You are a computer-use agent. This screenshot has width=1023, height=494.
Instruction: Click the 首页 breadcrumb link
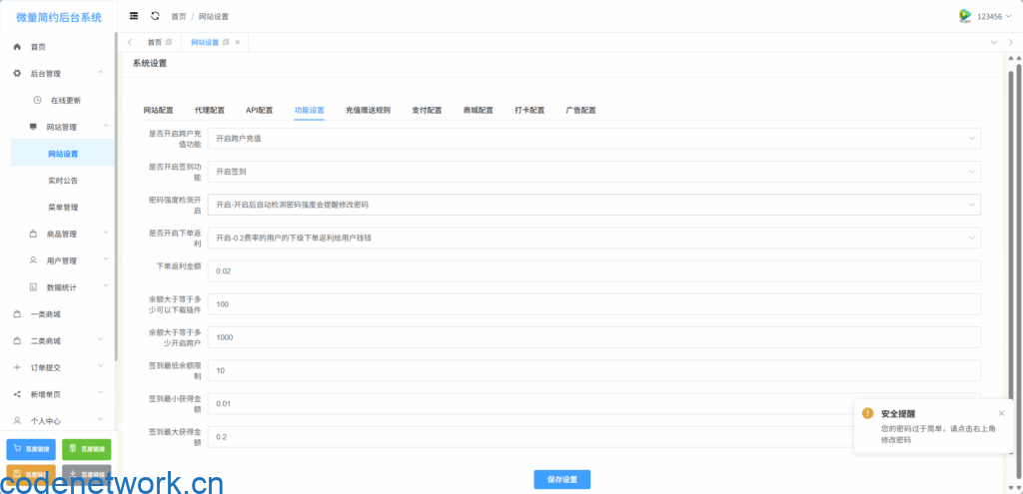click(178, 17)
